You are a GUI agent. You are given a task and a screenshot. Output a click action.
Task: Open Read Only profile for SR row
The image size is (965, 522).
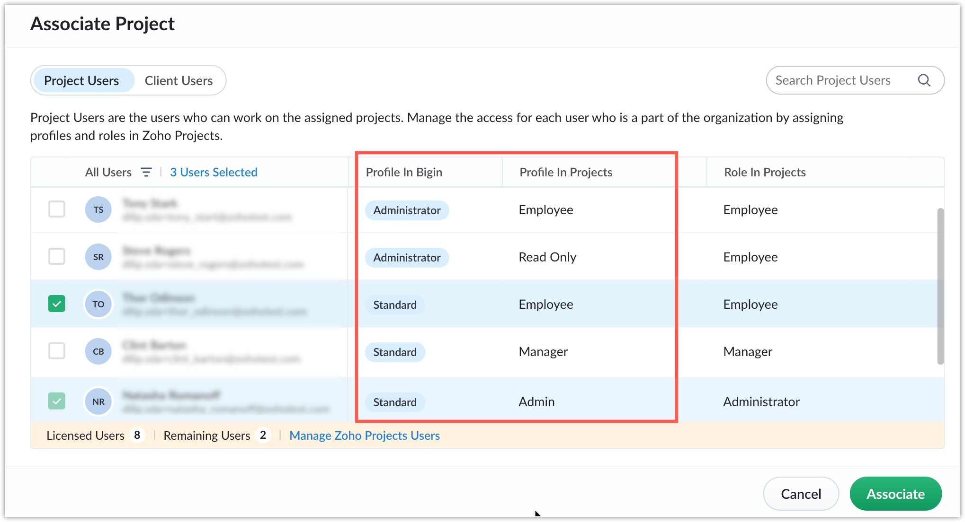pyautogui.click(x=547, y=257)
